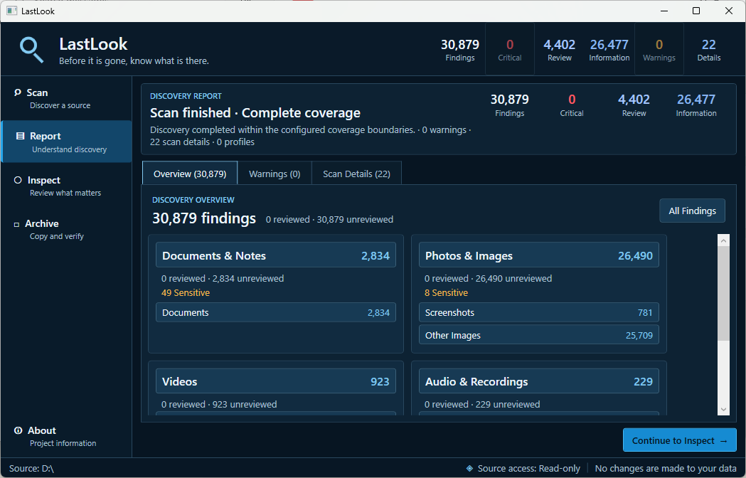Image resolution: width=746 pixels, height=478 pixels.
Task: Click the 'DISCOVERY OVERVIEW' label
Action: (193, 200)
